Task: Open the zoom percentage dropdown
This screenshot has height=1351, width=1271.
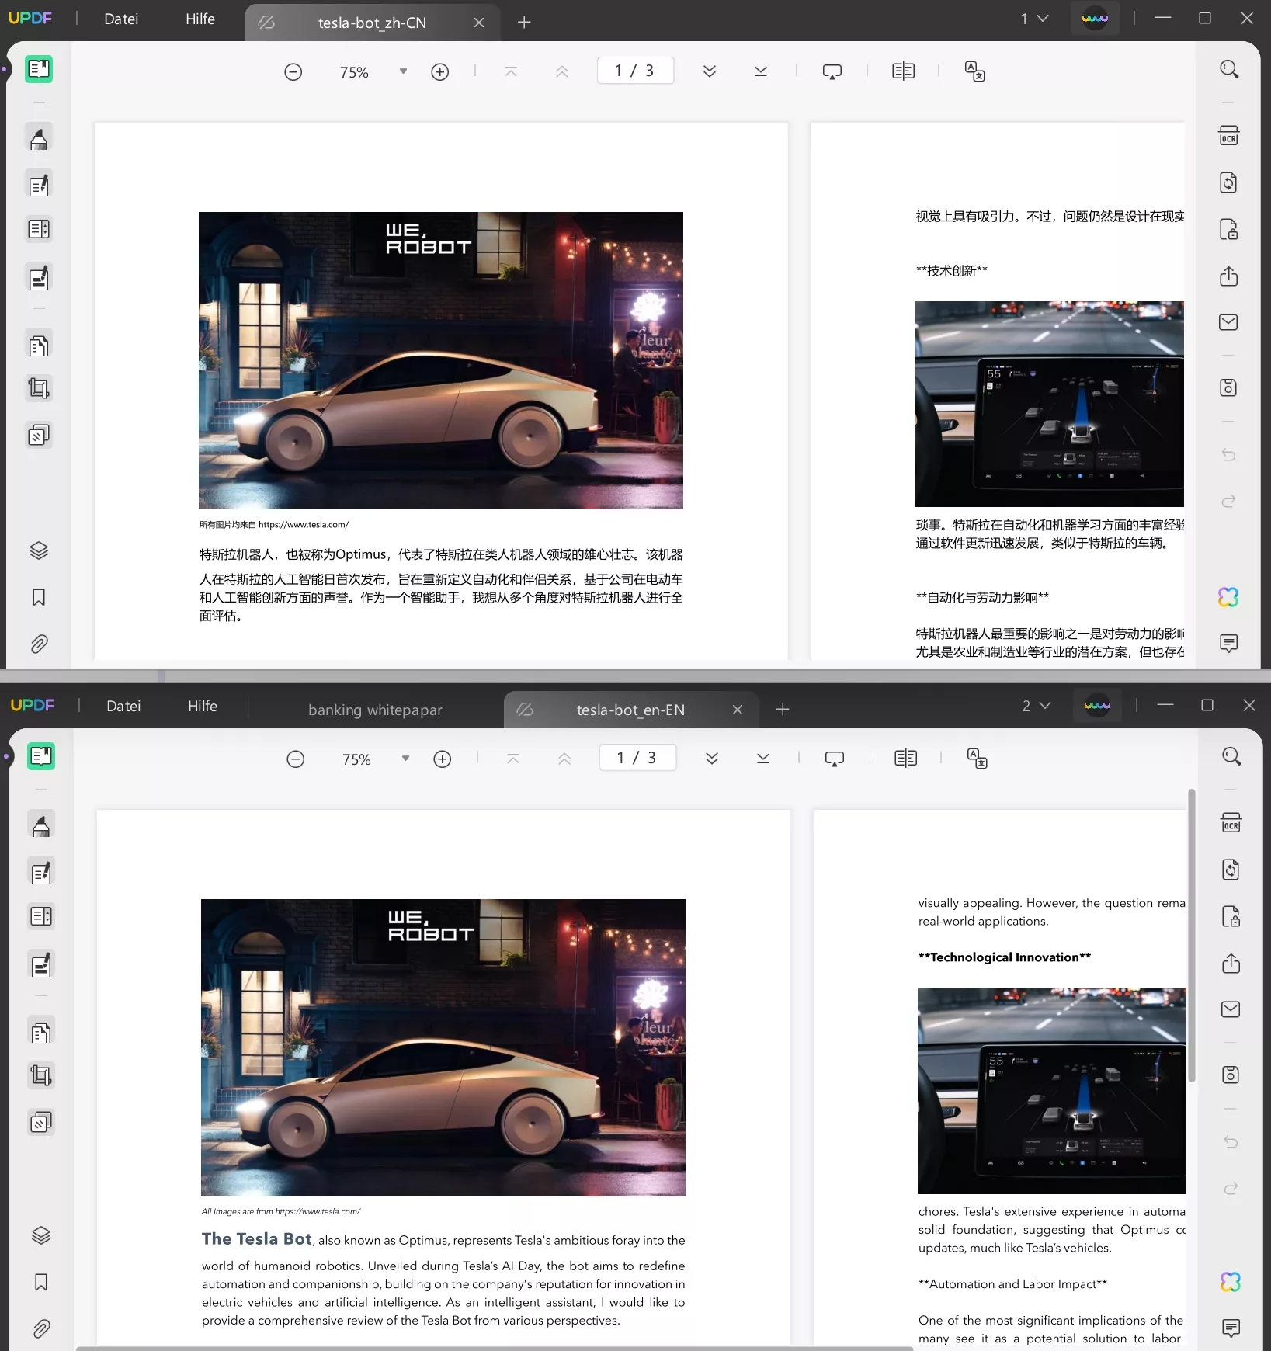Action: click(402, 71)
